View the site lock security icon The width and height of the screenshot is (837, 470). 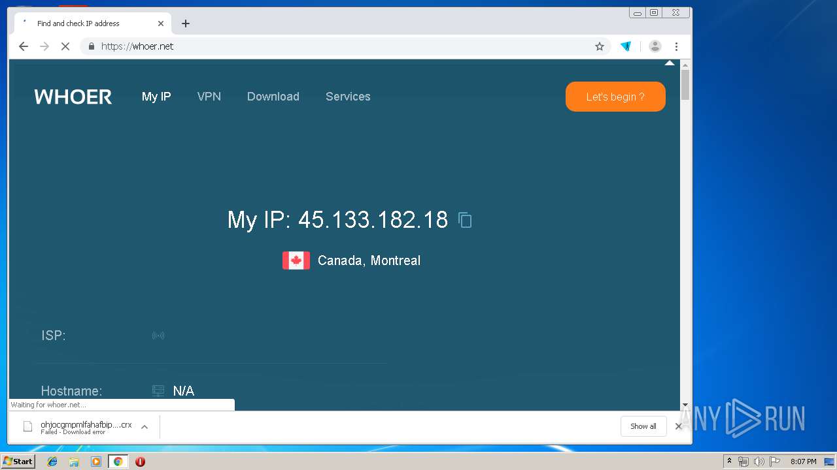(92, 46)
